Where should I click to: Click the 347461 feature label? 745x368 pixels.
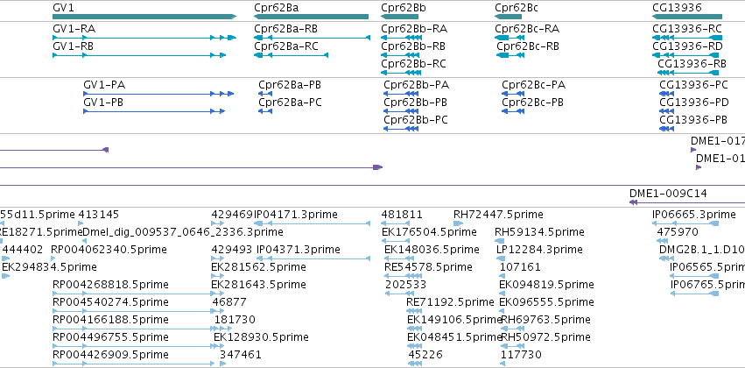(241, 355)
